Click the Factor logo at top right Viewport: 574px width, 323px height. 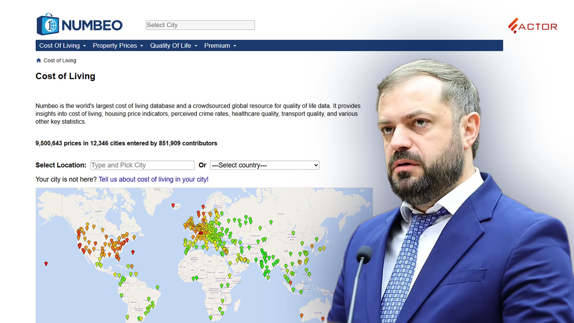[532, 26]
